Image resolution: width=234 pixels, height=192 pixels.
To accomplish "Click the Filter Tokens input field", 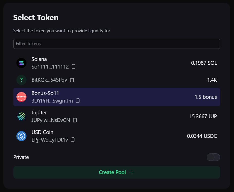I will pyautogui.click(x=116, y=44).
